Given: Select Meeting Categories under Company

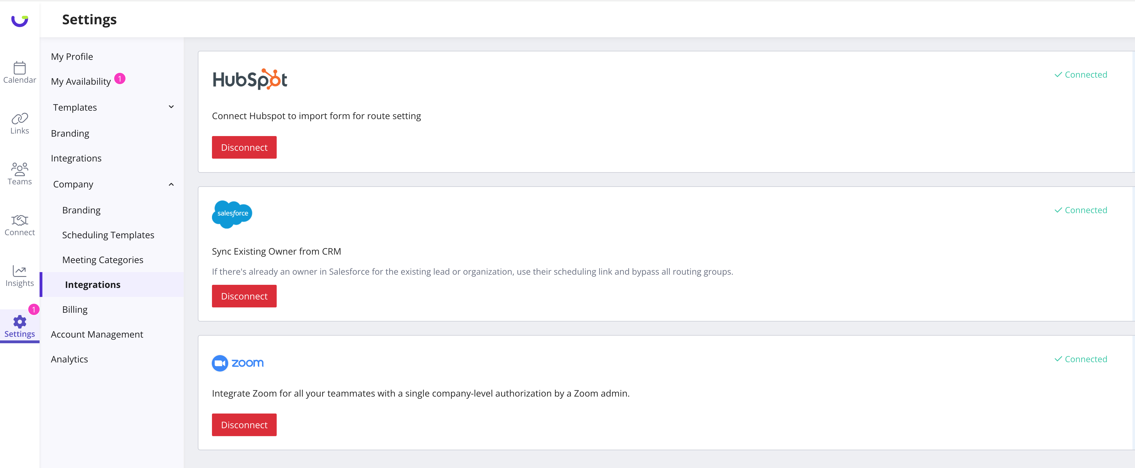Looking at the screenshot, I should (x=103, y=260).
